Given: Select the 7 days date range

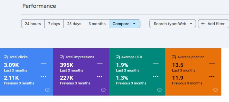Looking at the screenshot, I should pos(54,24).
